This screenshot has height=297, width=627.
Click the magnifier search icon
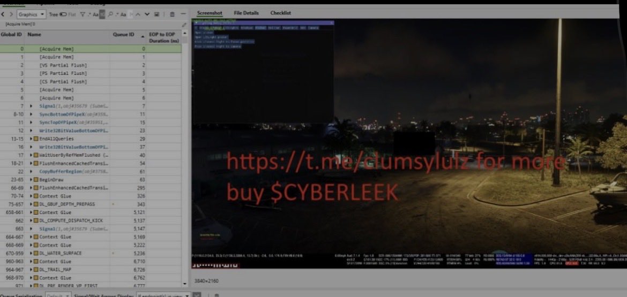pyautogui.click(x=110, y=14)
